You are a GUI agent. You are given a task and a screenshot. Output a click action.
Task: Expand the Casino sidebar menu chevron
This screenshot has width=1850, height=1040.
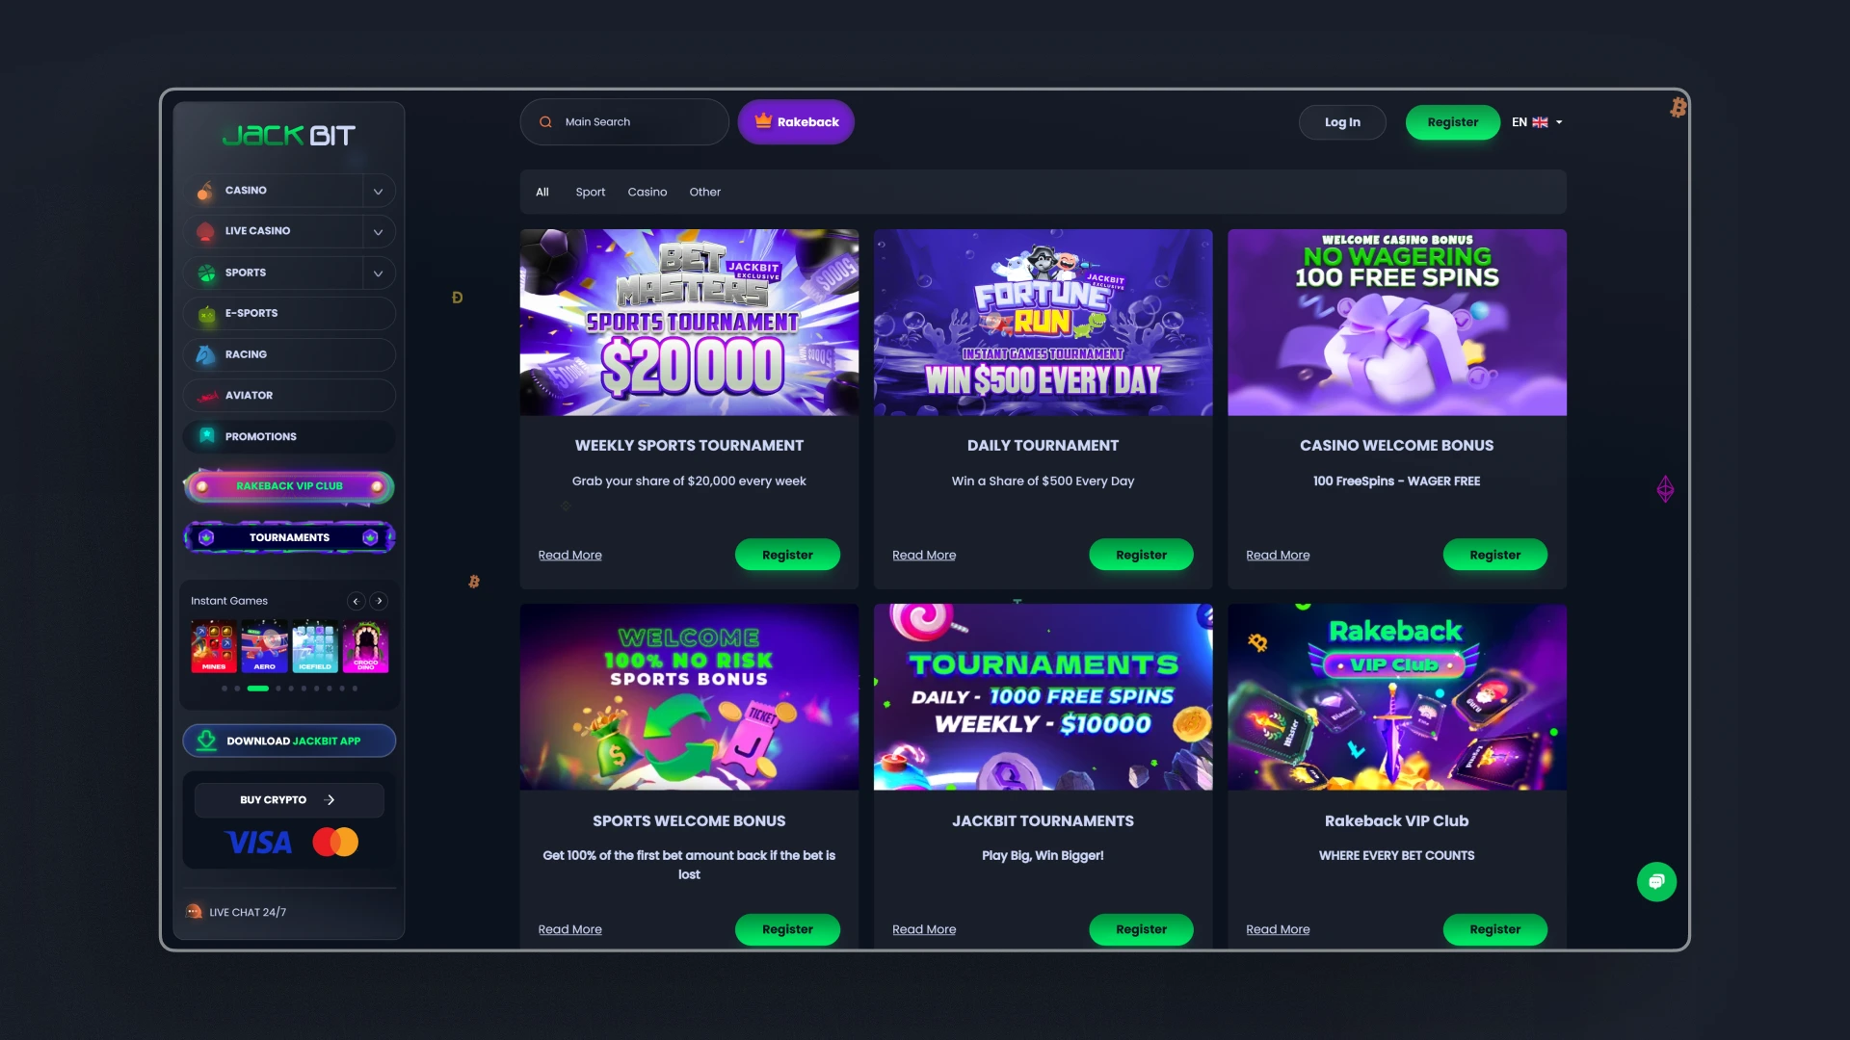click(379, 191)
